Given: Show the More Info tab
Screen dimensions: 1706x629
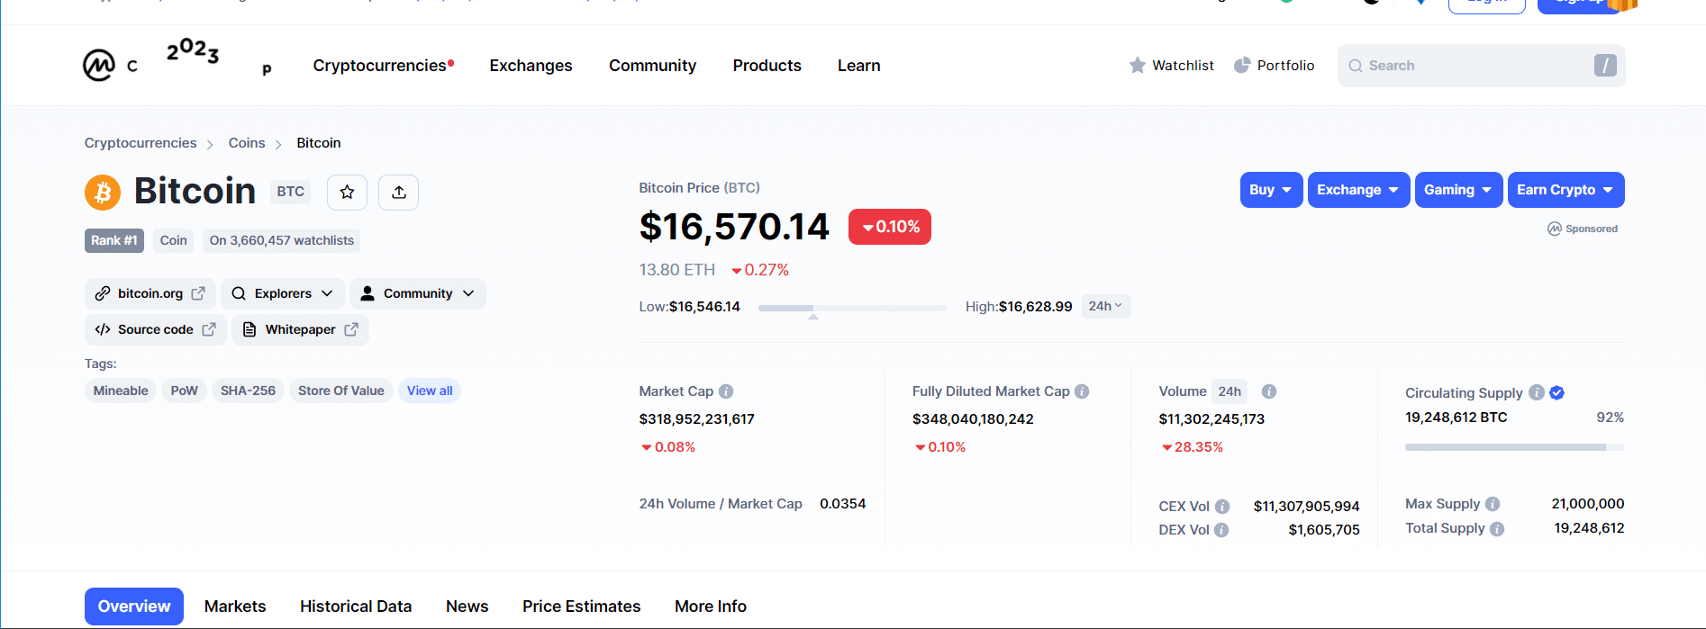Looking at the screenshot, I should [711, 607].
